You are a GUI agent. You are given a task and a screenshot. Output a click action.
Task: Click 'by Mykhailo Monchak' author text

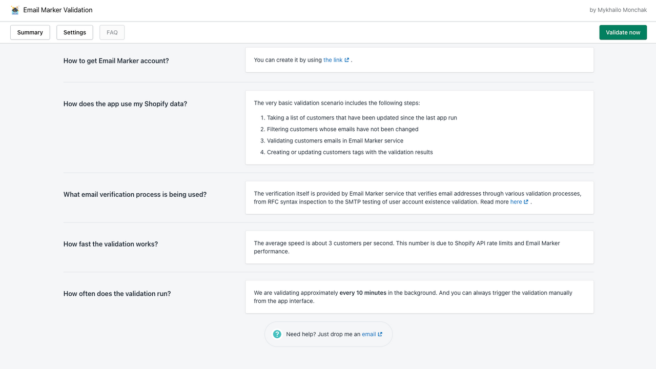pyautogui.click(x=618, y=10)
